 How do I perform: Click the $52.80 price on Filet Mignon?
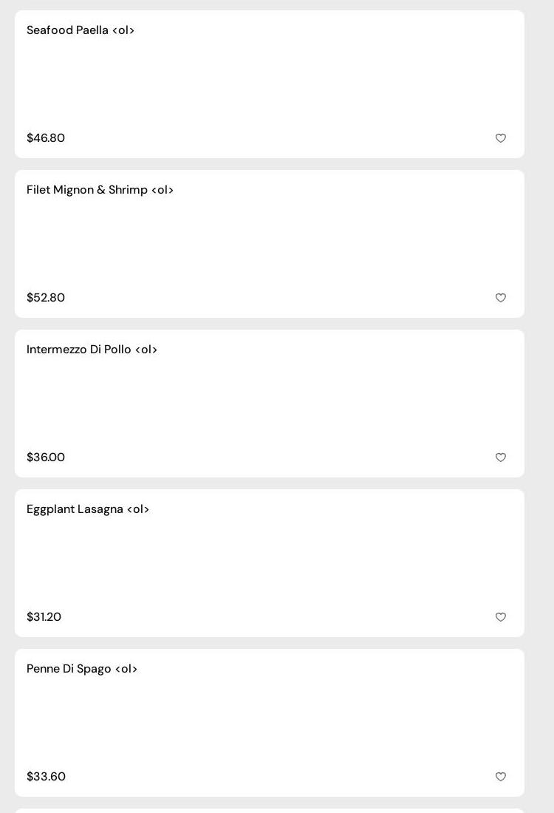pos(46,298)
